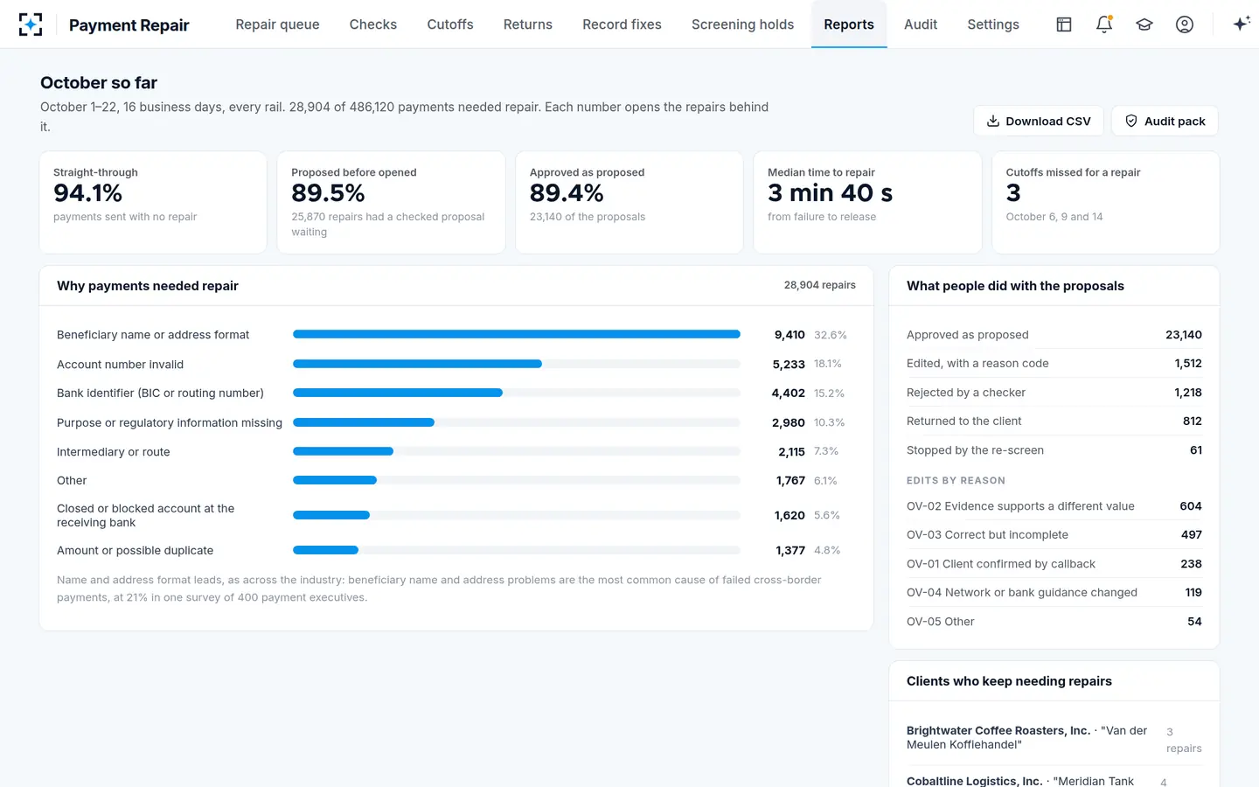1259x787 pixels.
Task: Click the 2,980 purpose information missing count
Action: [x=788, y=422]
